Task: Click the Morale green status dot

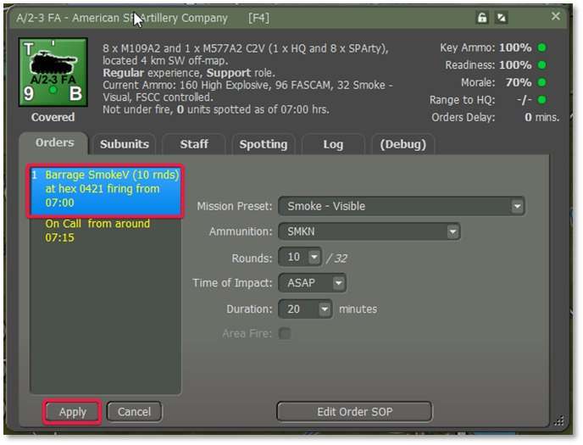Action: click(x=541, y=83)
